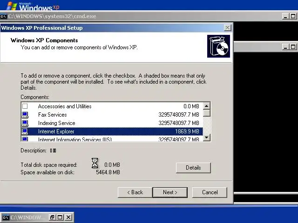Viewport: 298px width, 223px height.
Task: Click the Windows XP Components heading
Action: coord(44,40)
